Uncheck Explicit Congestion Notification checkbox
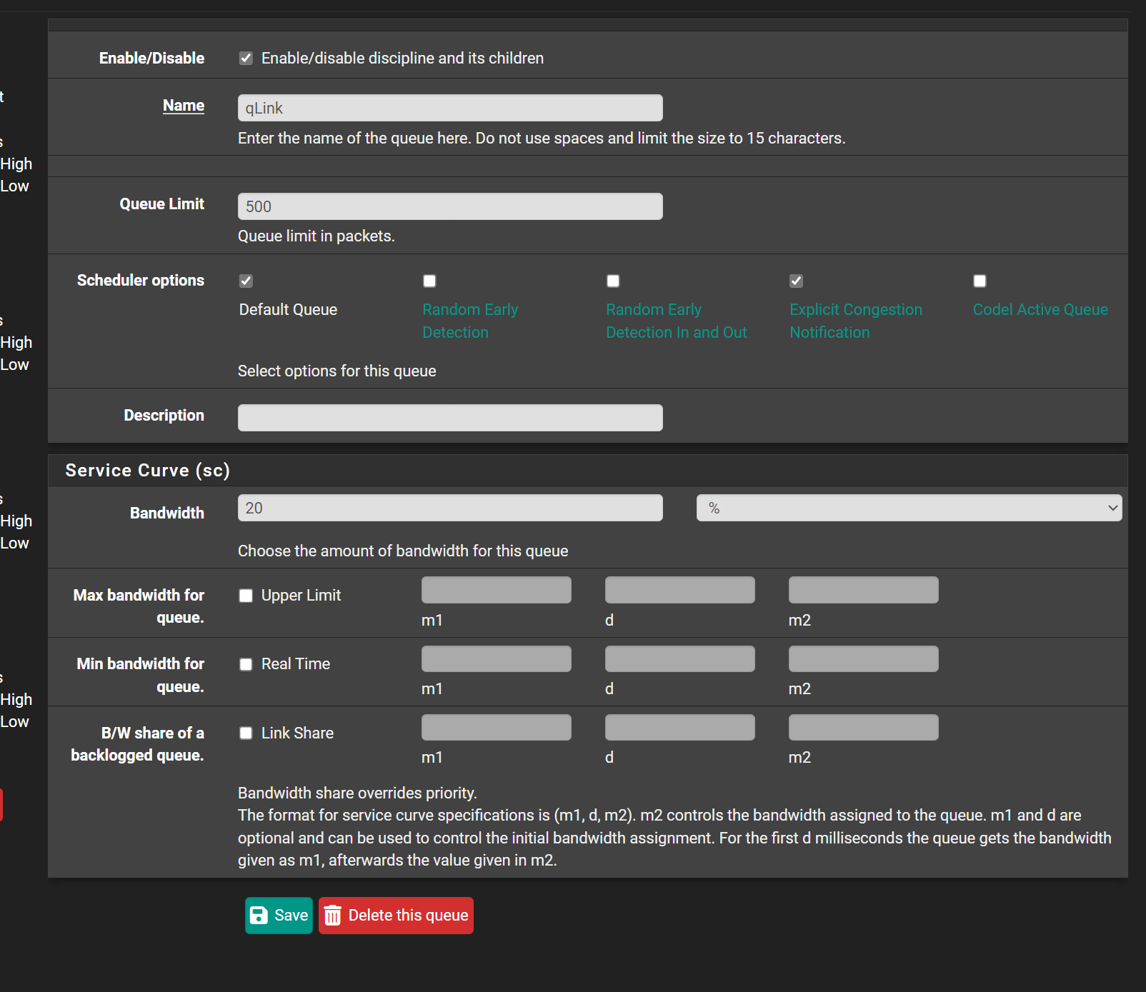This screenshot has width=1146, height=992. (796, 281)
